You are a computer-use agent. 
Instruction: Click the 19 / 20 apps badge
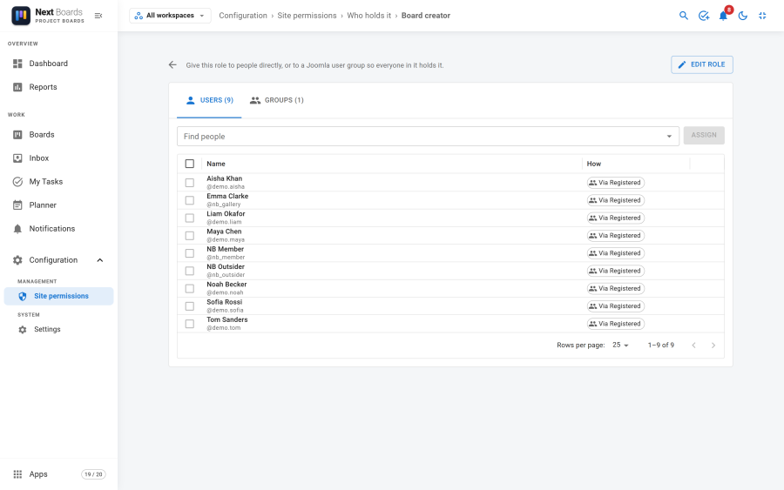coord(93,474)
